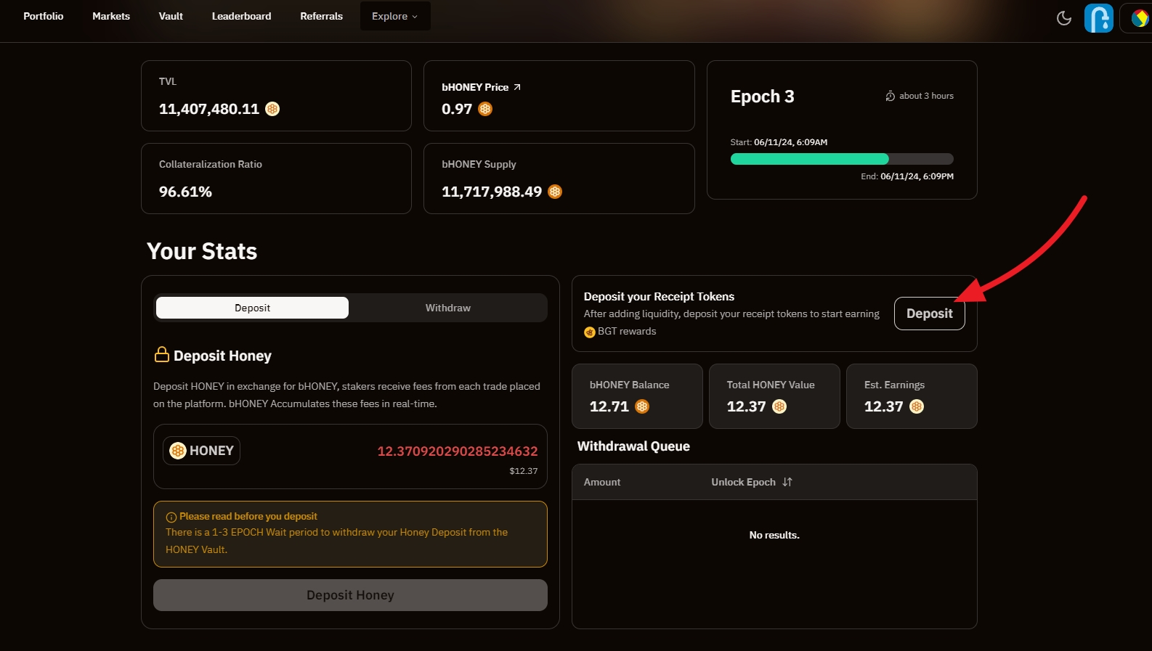Open the Vault nav item
1152x651 pixels.
pos(171,16)
